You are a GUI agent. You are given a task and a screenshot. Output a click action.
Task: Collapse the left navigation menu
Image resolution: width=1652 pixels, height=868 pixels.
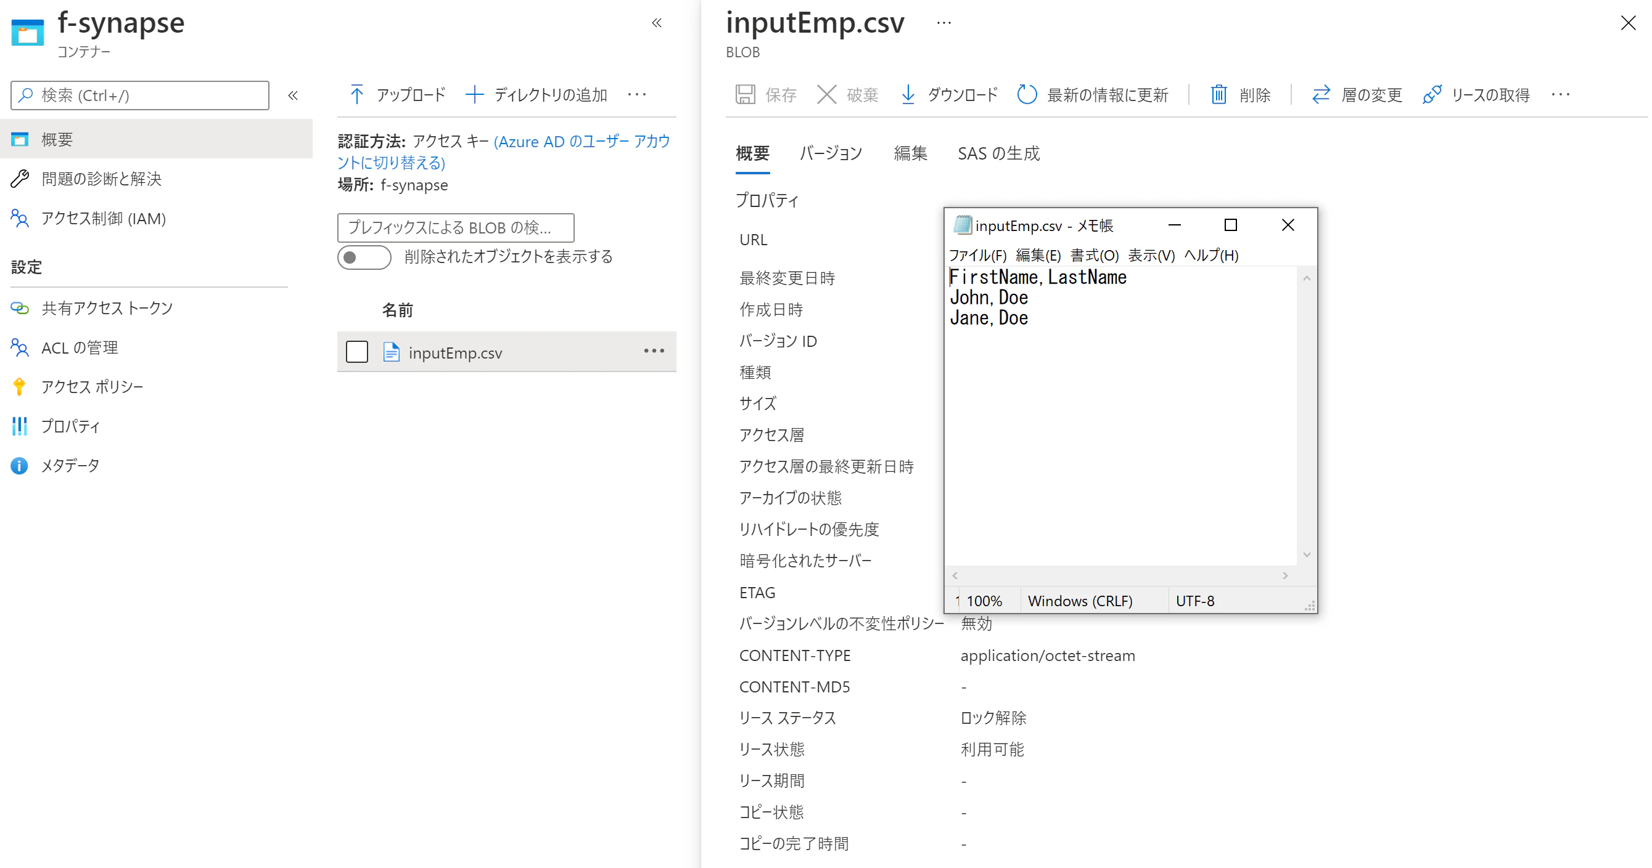293,95
